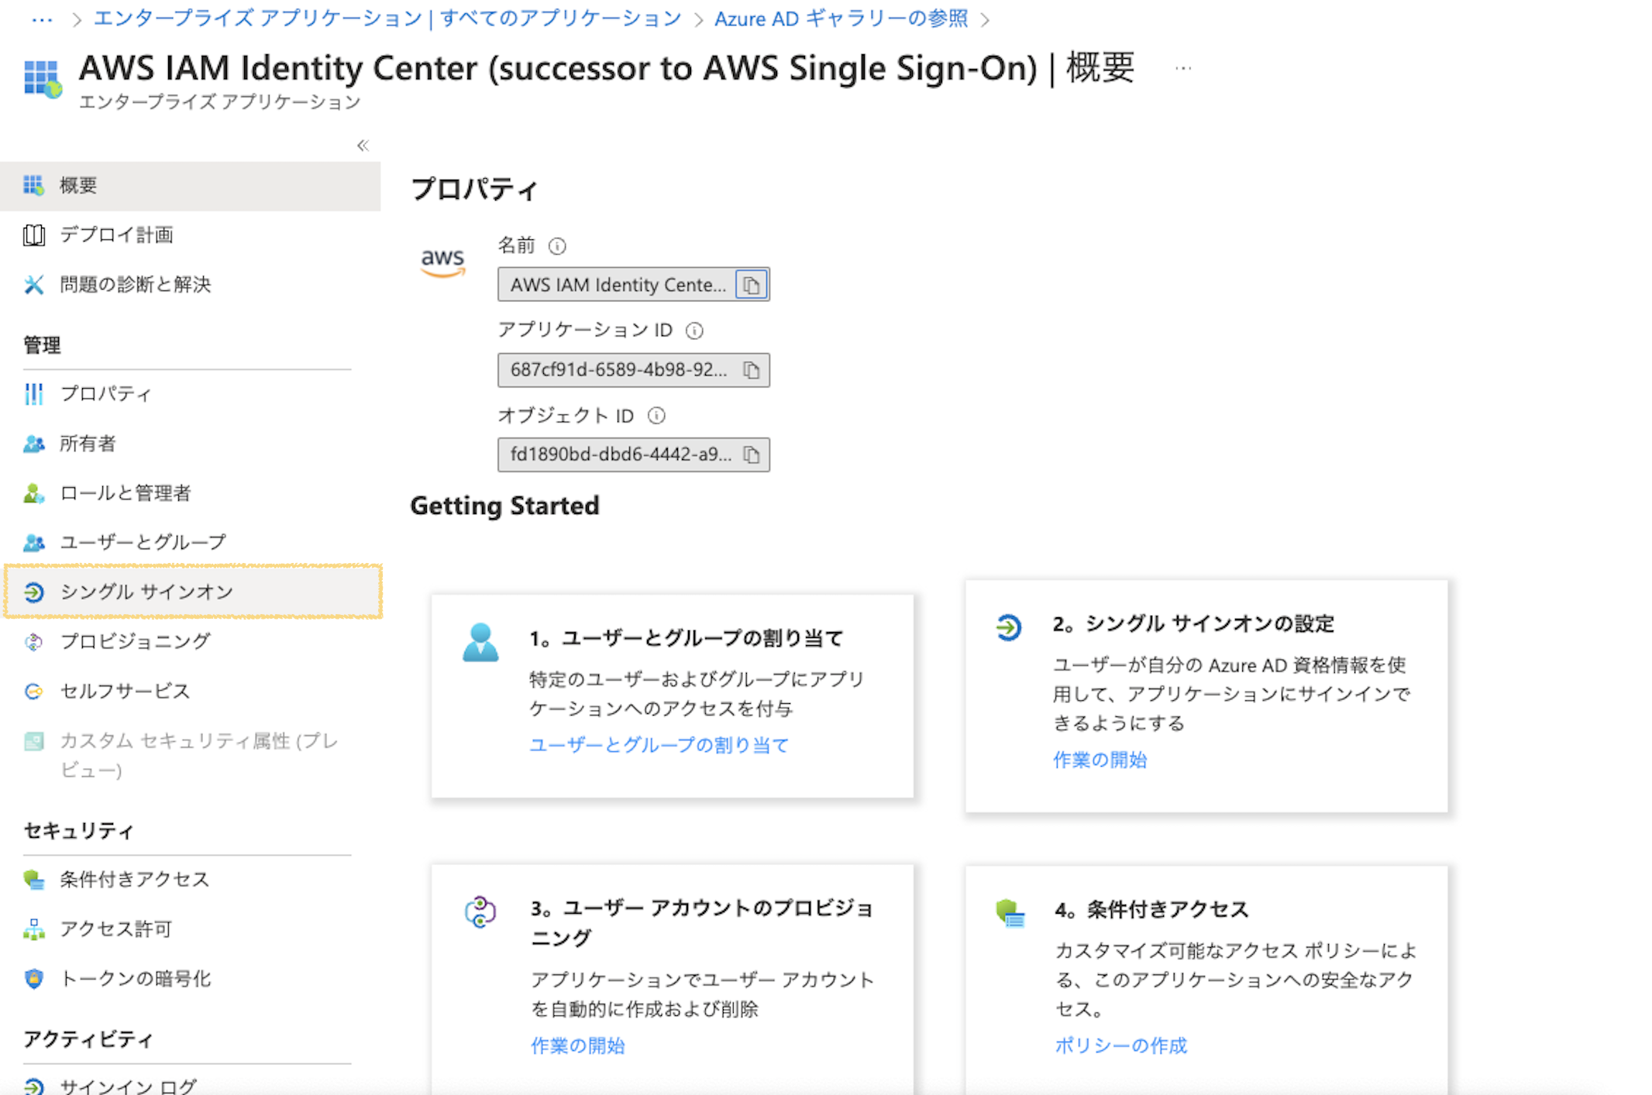Copy the オブジェクト ID value
The width and height of the screenshot is (1652, 1095).
pos(751,455)
